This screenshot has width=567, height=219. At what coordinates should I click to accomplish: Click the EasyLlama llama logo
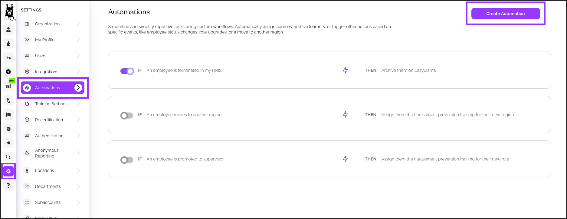click(x=9, y=12)
